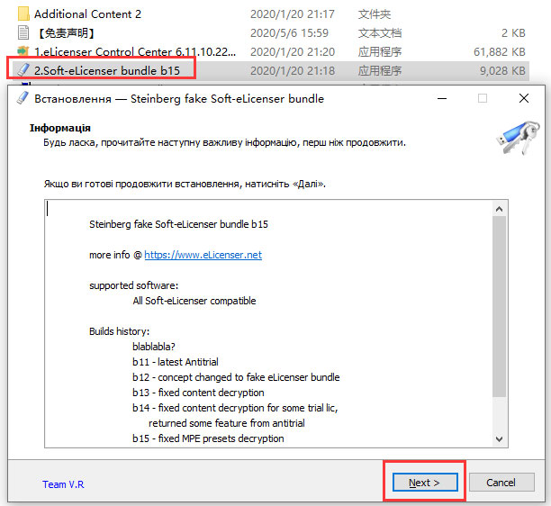551x506 pixels.
Task: Click the scroll up arrow in info box
Action: point(499,210)
